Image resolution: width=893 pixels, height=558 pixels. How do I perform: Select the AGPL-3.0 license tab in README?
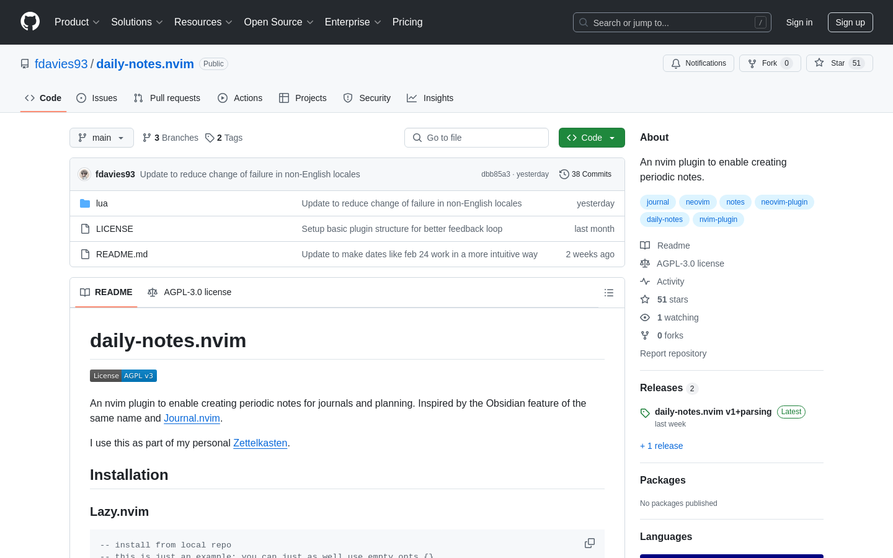(190, 292)
